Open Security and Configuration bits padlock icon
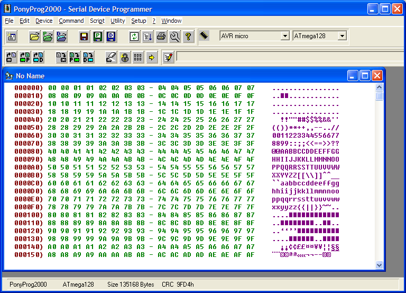This screenshot has height=293, width=406. [x=125, y=57]
